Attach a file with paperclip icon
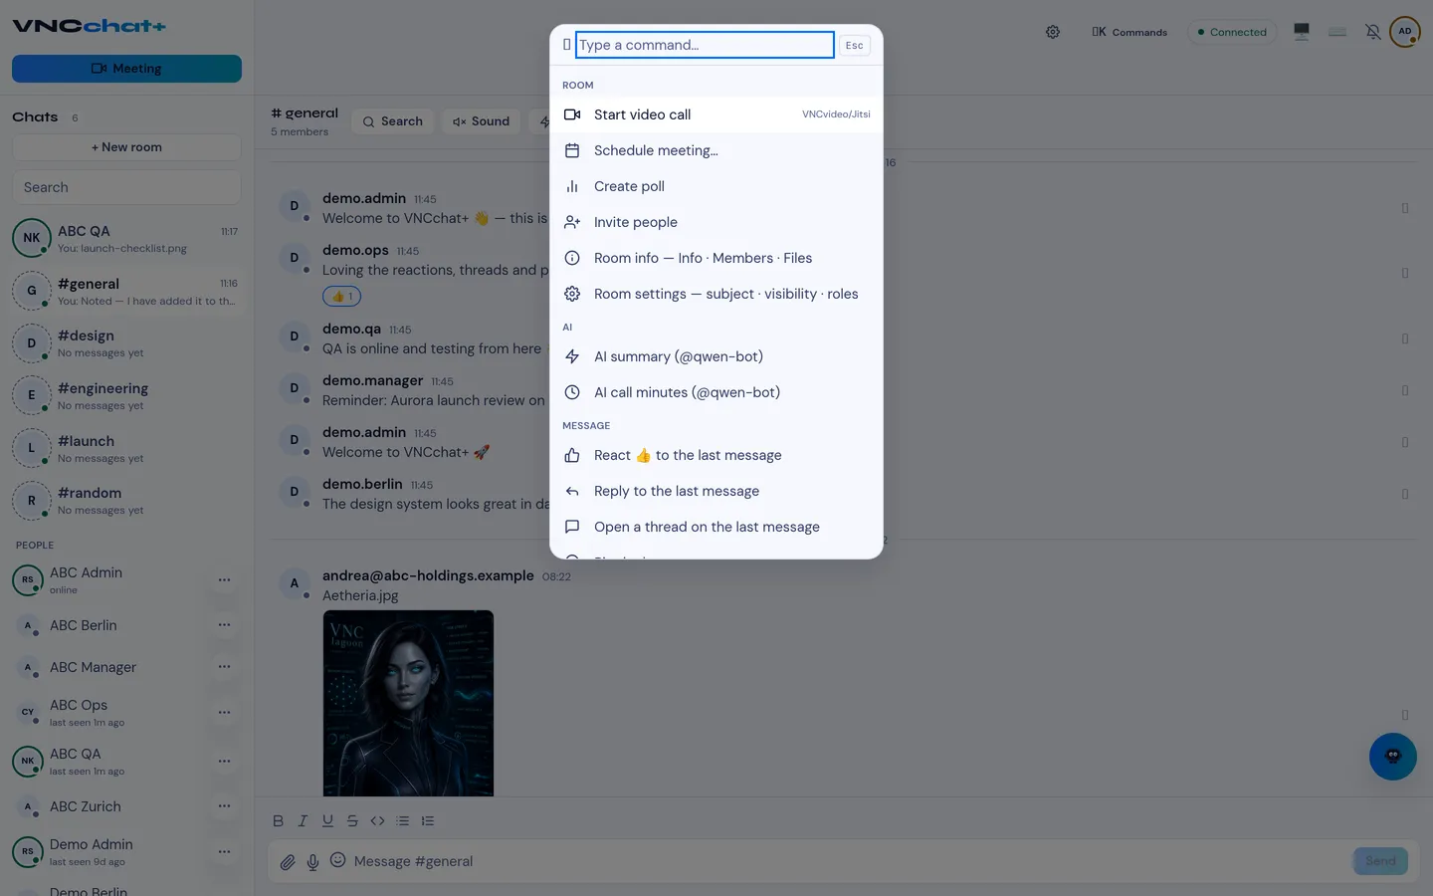This screenshot has width=1433, height=896. click(288, 862)
